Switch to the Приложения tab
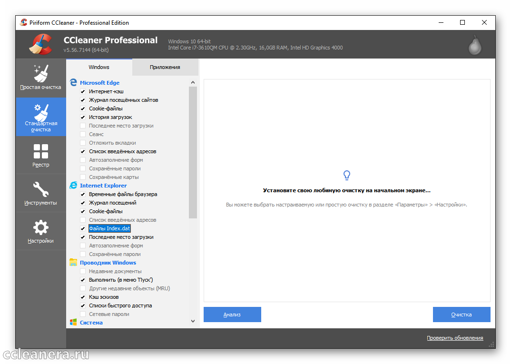Viewport: 511px width, 364px height. [x=165, y=67]
